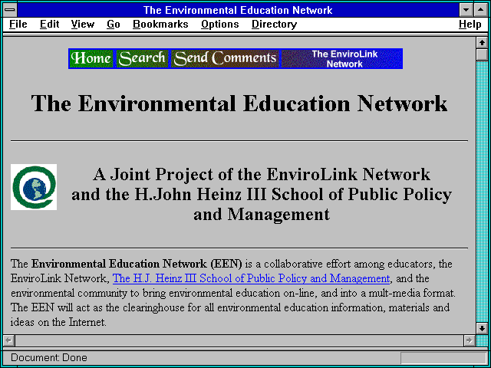Click the Search banner button
This screenshot has width=491, height=368.
(142, 58)
